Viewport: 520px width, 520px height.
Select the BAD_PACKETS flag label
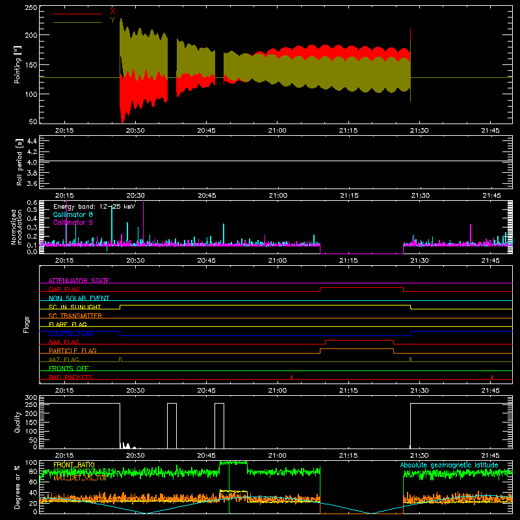coord(71,377)
